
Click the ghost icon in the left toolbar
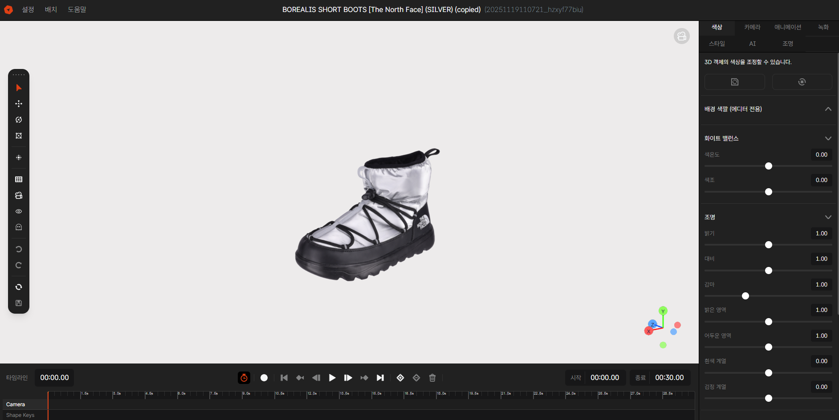(19, 227)
